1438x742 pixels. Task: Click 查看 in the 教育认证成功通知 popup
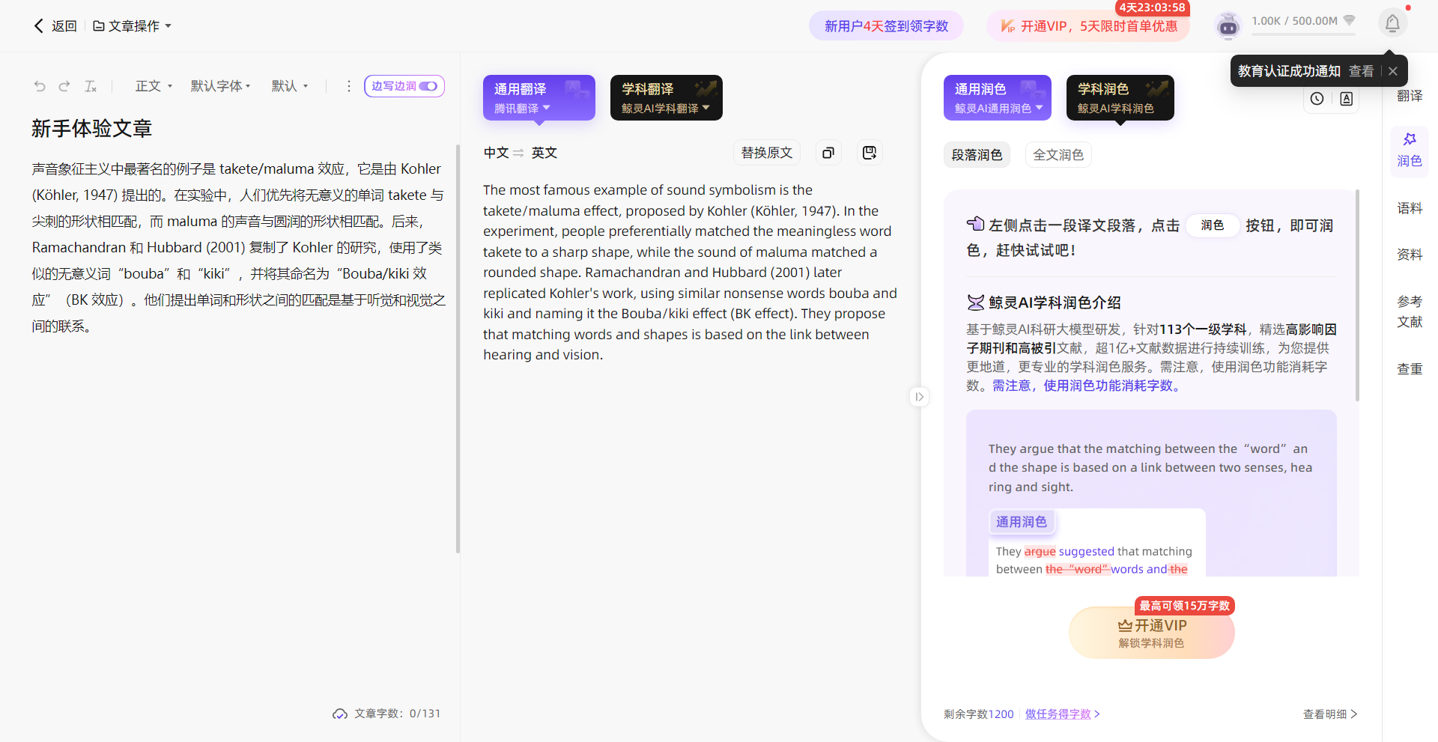coord(1361,71)
